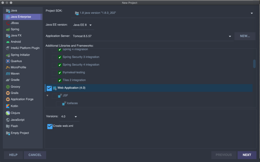Select the Quarkus project type
260x162 pixels.
coord(23,61)
